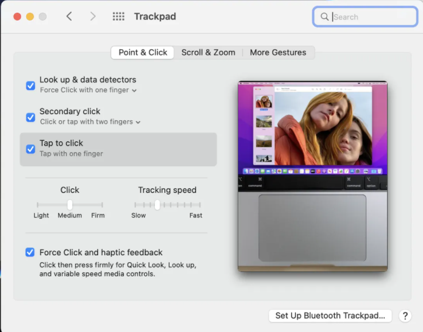Open help with the question mark button

click(x=405, y=315)
